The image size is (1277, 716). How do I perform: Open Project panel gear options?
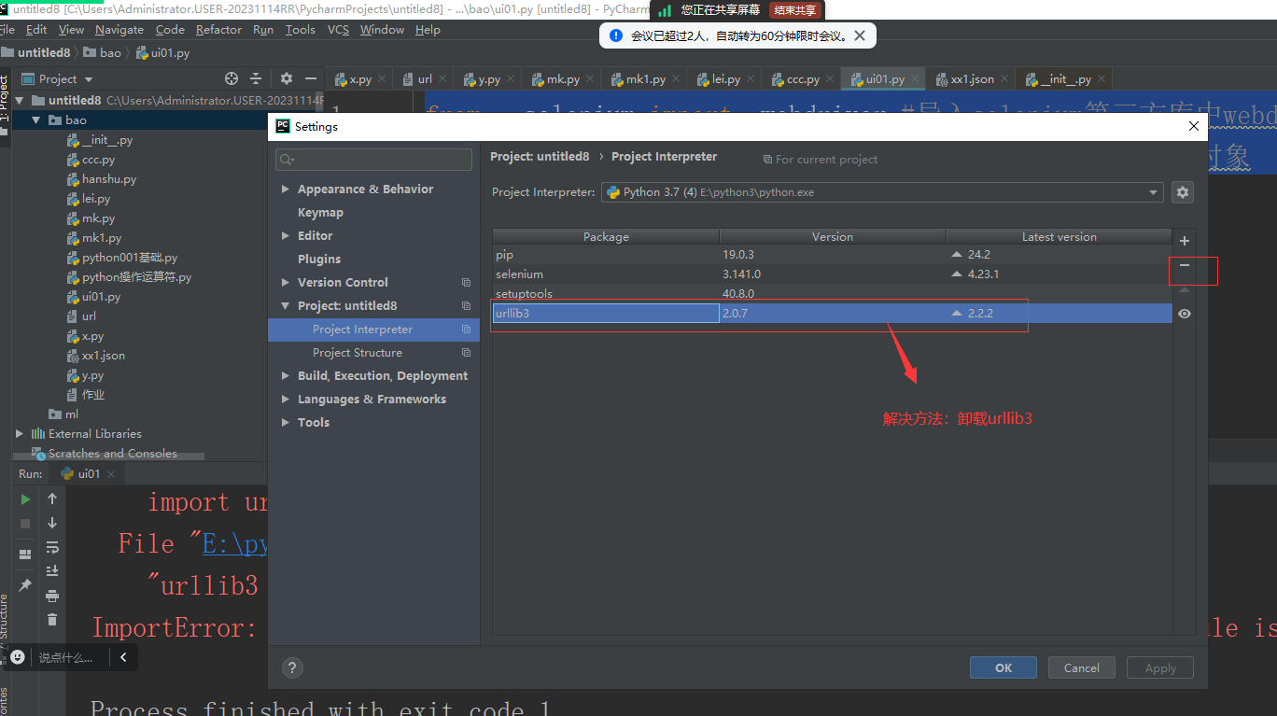click(287, 79)
